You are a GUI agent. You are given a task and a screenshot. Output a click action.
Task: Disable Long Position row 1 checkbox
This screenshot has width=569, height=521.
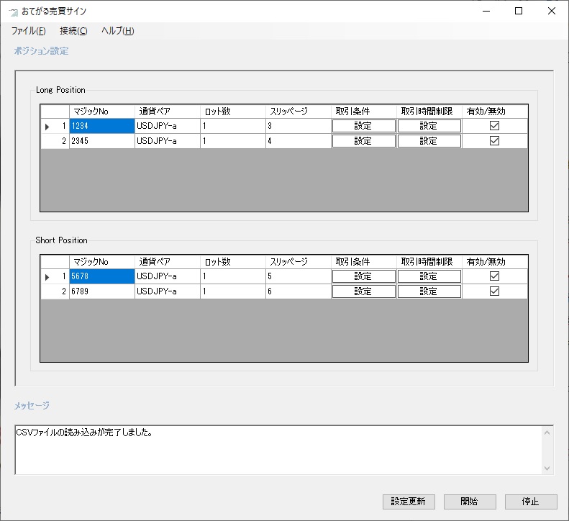pos(494,126)
